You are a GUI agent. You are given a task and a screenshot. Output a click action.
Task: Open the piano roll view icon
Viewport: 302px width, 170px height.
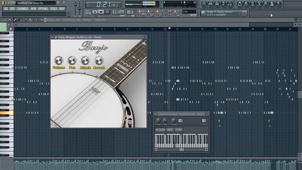coord(217,4)
